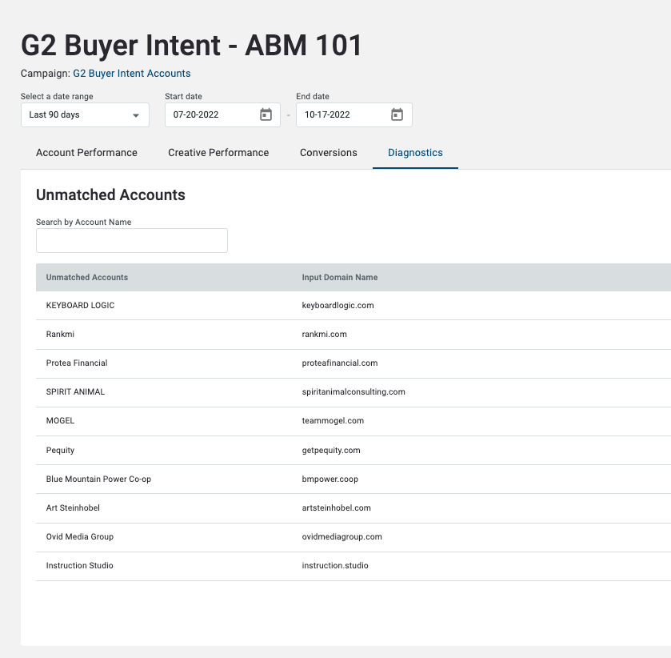Select the Pequity account name
The height and width of the screenshot is (658, 671).
[x=60, y=450]
